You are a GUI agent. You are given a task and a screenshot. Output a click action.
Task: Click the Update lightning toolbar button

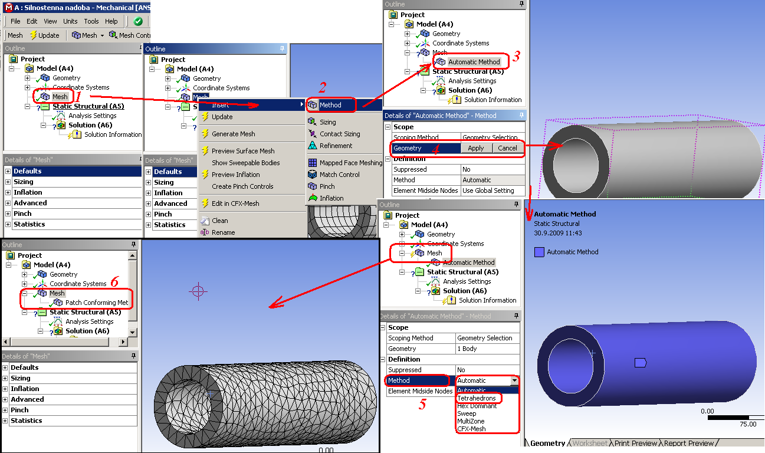click(x=44, y=35)
